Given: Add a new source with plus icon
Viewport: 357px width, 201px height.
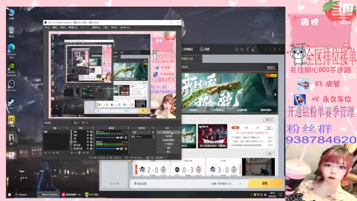Looking at the screenshot, I should coord(71,153).
